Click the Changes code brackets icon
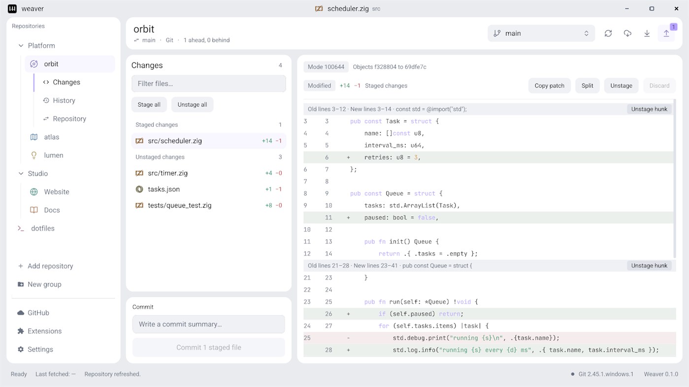689x387 pixels. point(46,82)
